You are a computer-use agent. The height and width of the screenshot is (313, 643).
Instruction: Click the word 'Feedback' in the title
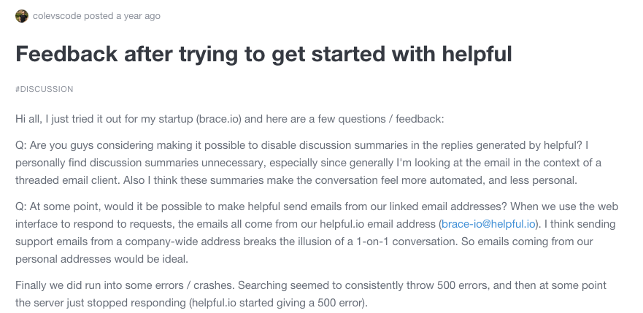click(66, 54)
